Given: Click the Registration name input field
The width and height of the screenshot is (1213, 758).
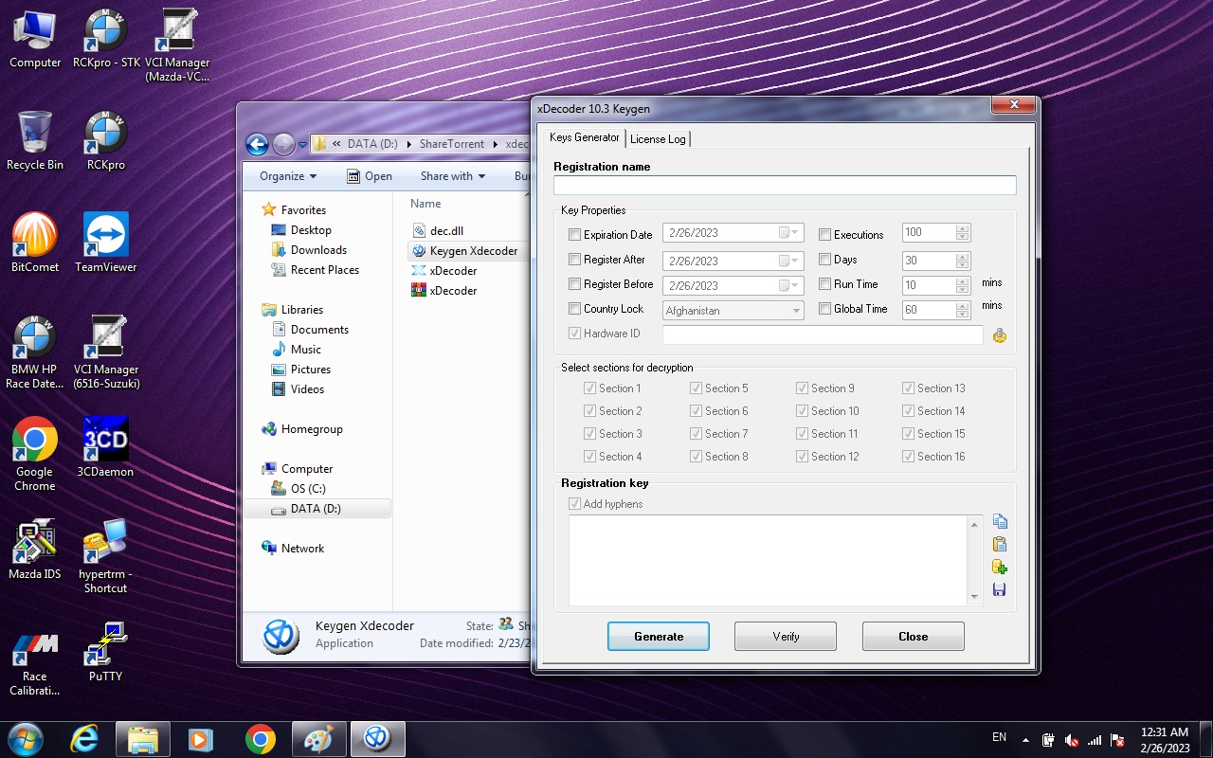Looking at the screenshot, I should (x=785, y=186).
